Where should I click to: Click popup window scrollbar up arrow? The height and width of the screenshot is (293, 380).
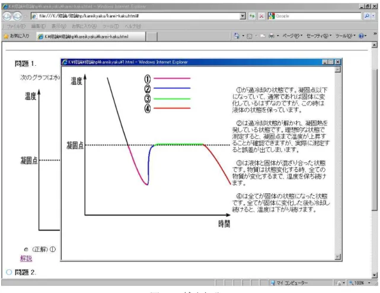337,70
